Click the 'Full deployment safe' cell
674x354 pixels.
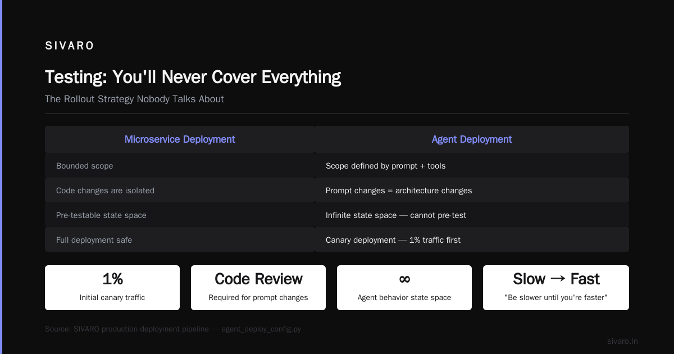pos(180,240)
